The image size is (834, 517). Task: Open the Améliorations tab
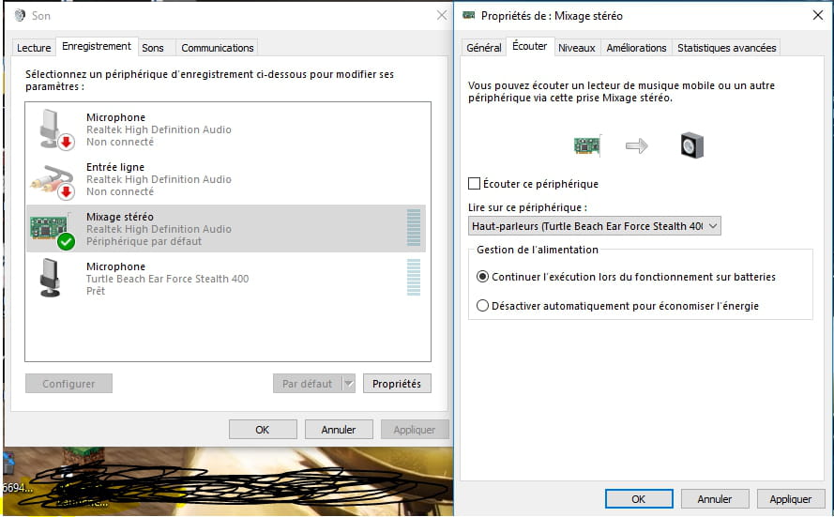pos(636,48)
